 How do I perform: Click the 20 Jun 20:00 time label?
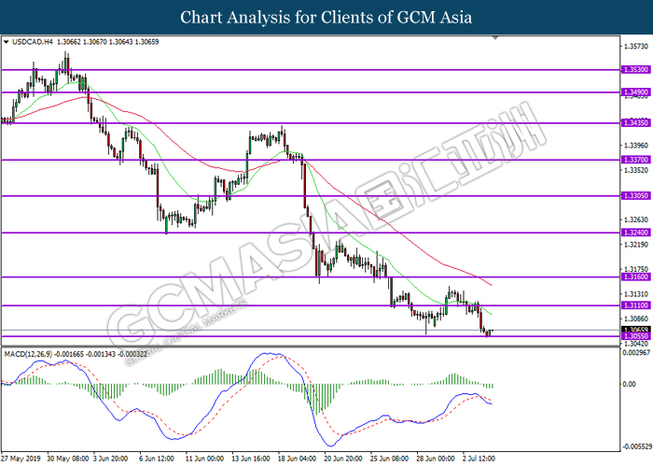point(343,459)
